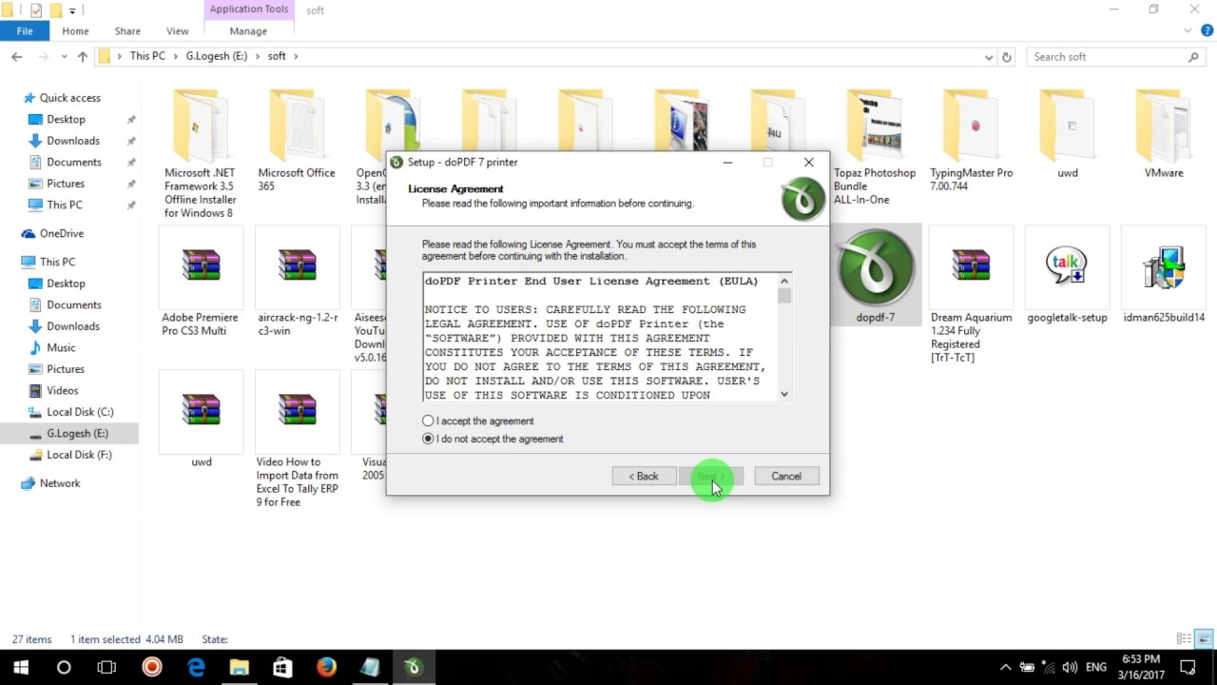Open Downloads under Quick access
The image size is (1217, 685).
[x=73, y=141]
